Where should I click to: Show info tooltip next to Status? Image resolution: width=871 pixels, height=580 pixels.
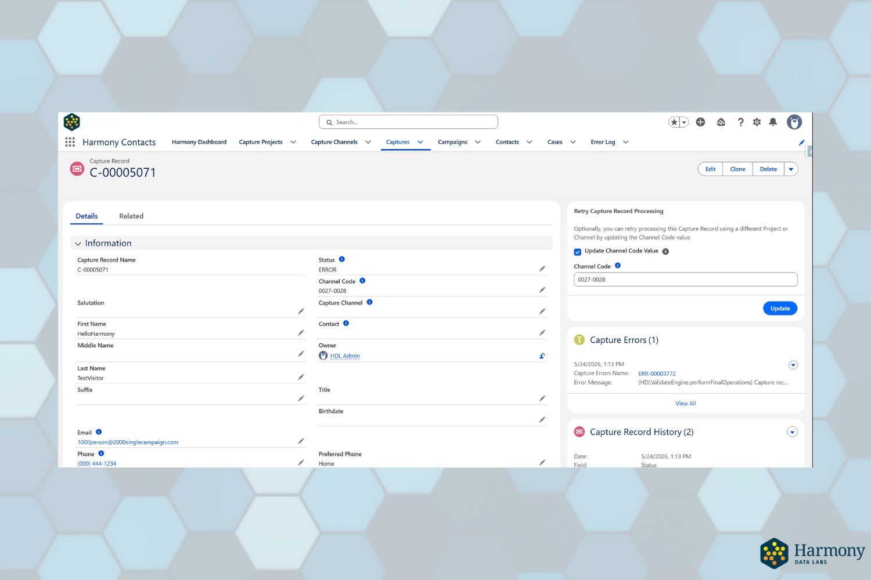point(342,259)
